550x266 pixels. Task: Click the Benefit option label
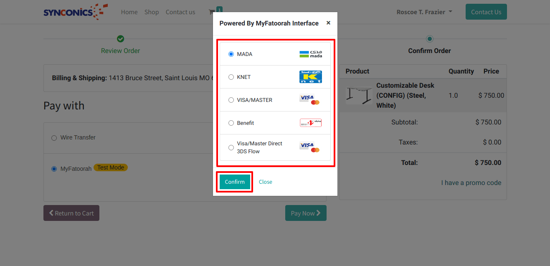(x=246, y=123)
